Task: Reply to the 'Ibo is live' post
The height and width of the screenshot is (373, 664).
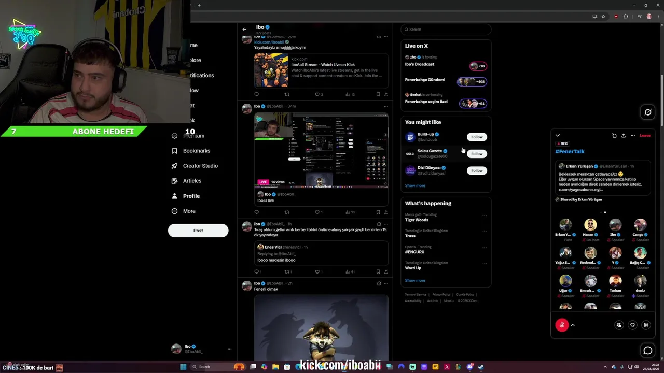Action: tap(256, 212)
